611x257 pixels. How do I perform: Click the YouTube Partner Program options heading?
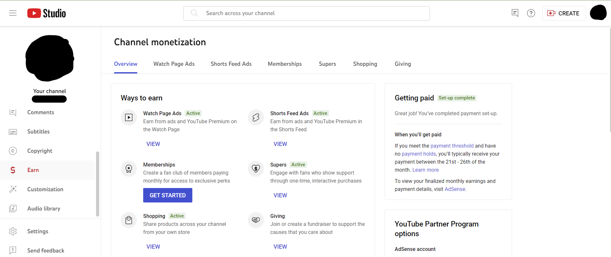pyautogui.click(x=437, y=229)
